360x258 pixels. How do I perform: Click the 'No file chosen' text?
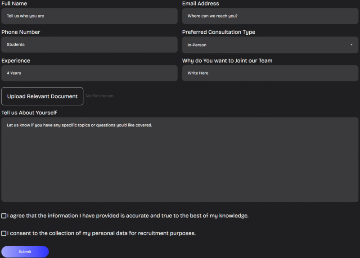pyautogui.click(x=100, y=96)
